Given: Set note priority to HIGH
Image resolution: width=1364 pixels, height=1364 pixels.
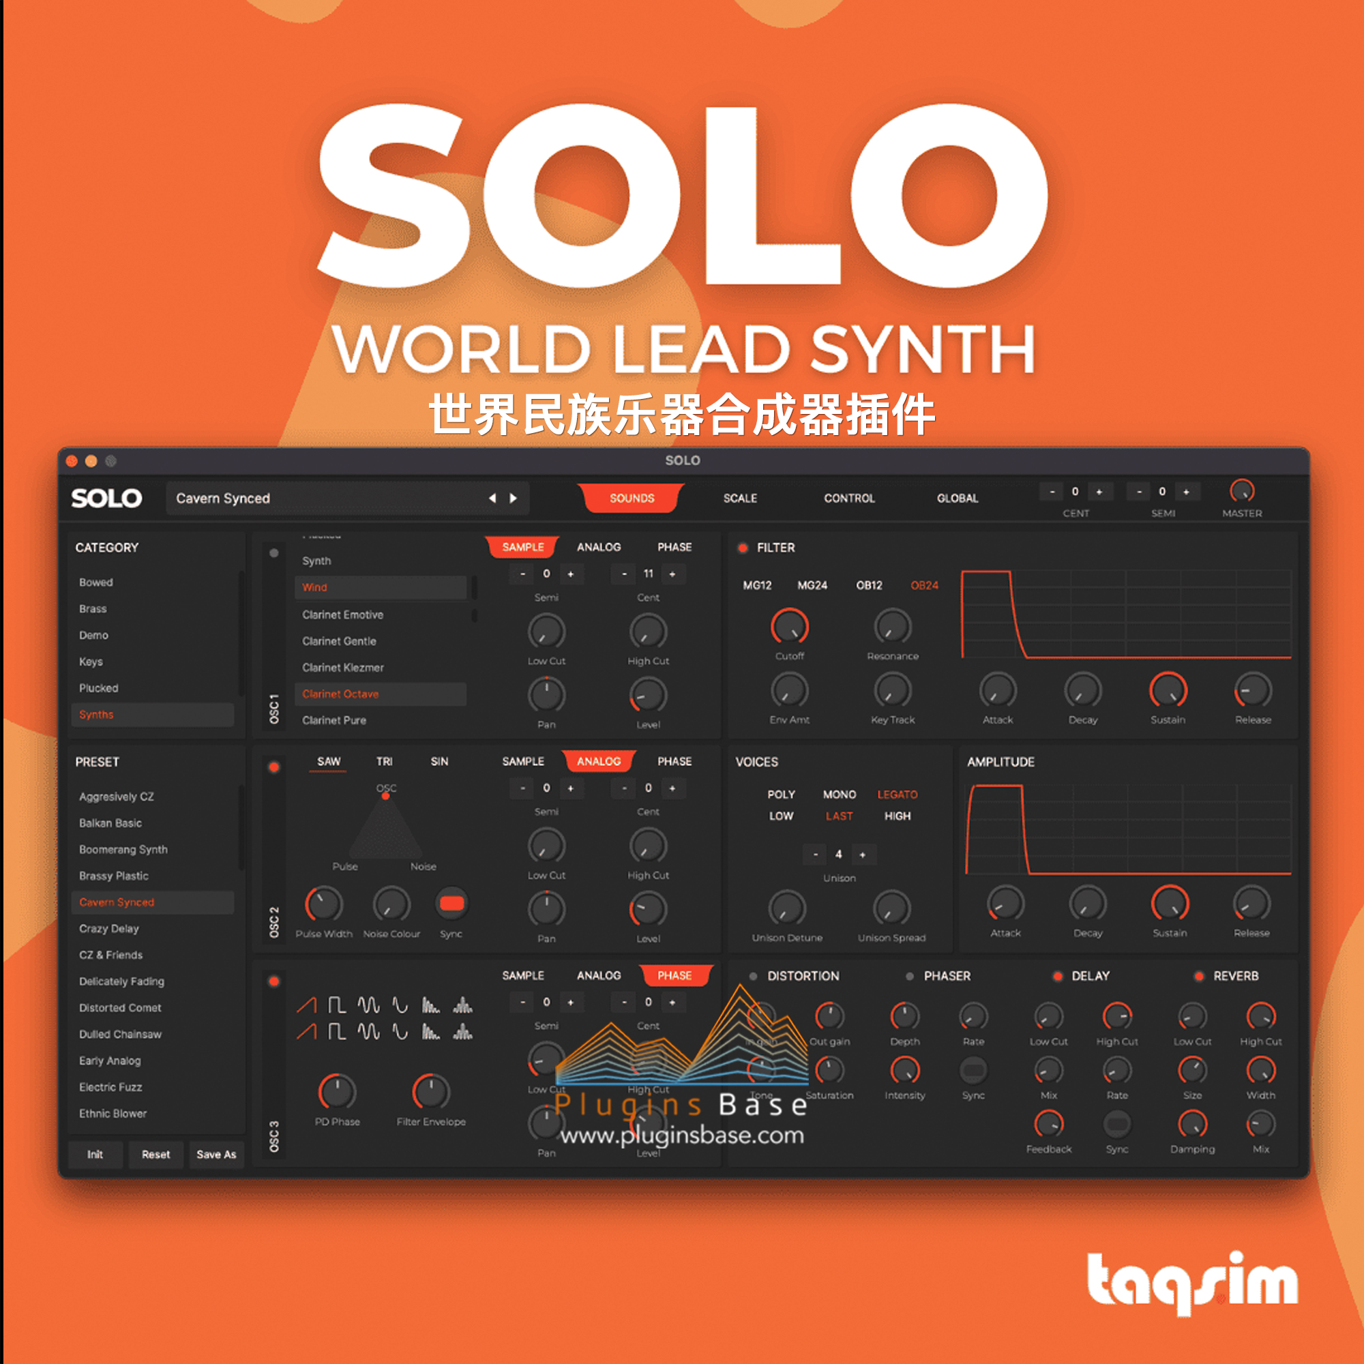Looking at the screenshot, I should click(898, 816).
